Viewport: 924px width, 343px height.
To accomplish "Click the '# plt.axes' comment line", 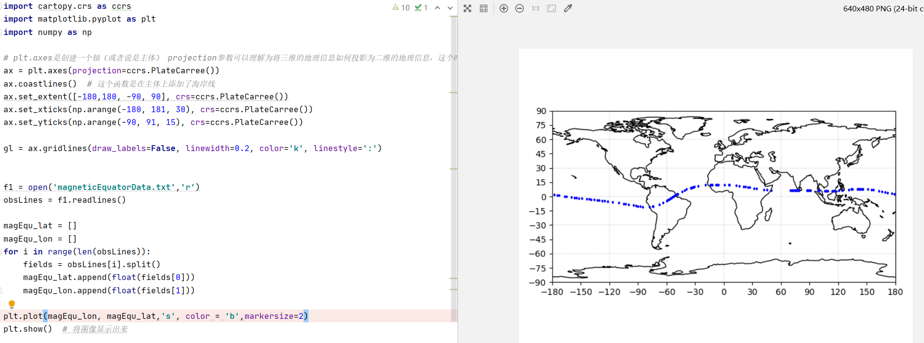I will coord(230,58).
